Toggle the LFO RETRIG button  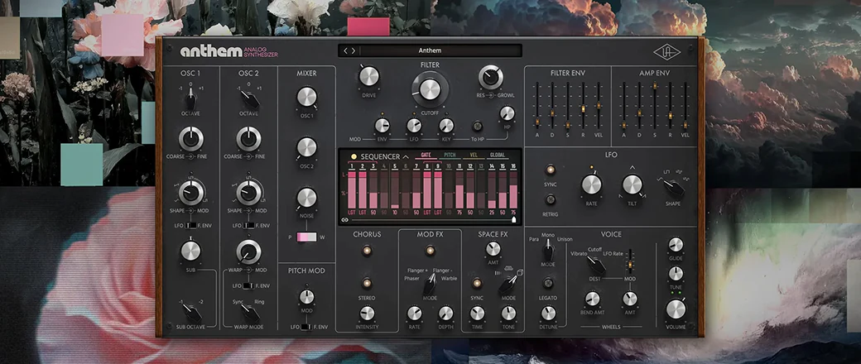pyautogui.click(x=551, y=200)
